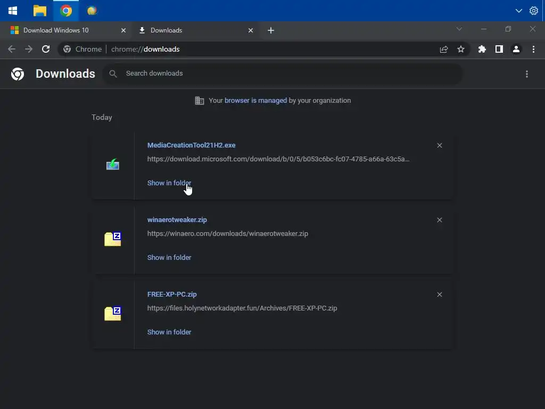Click the winaerotweaker.zip archive icon
This screenshot has height=409, width=545.
[113, 239]
